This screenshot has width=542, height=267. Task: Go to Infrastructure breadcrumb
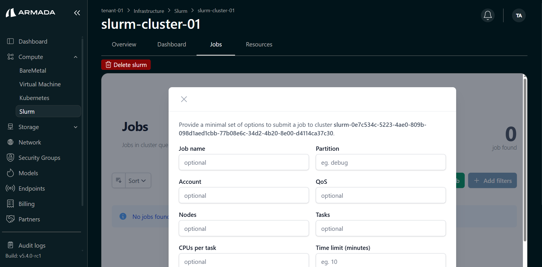[x=149, y=11]
